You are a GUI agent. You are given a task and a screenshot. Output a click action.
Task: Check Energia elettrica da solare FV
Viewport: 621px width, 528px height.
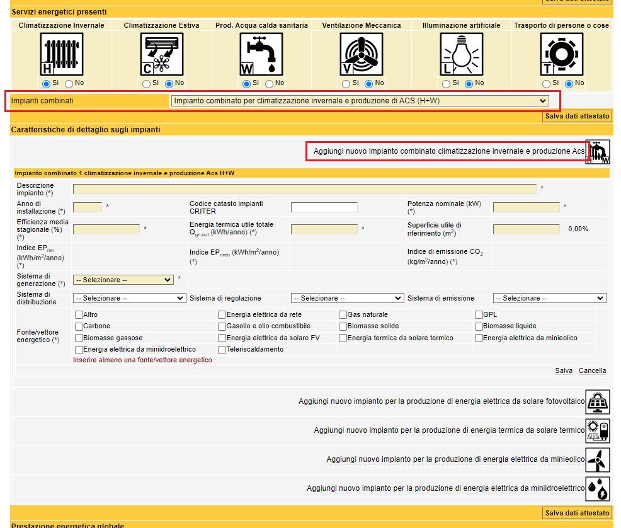coord(222,338)
